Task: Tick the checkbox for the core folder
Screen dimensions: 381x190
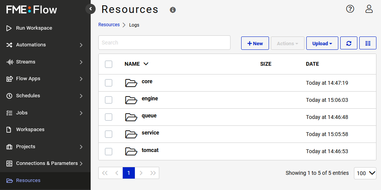Action: (109, 83)
